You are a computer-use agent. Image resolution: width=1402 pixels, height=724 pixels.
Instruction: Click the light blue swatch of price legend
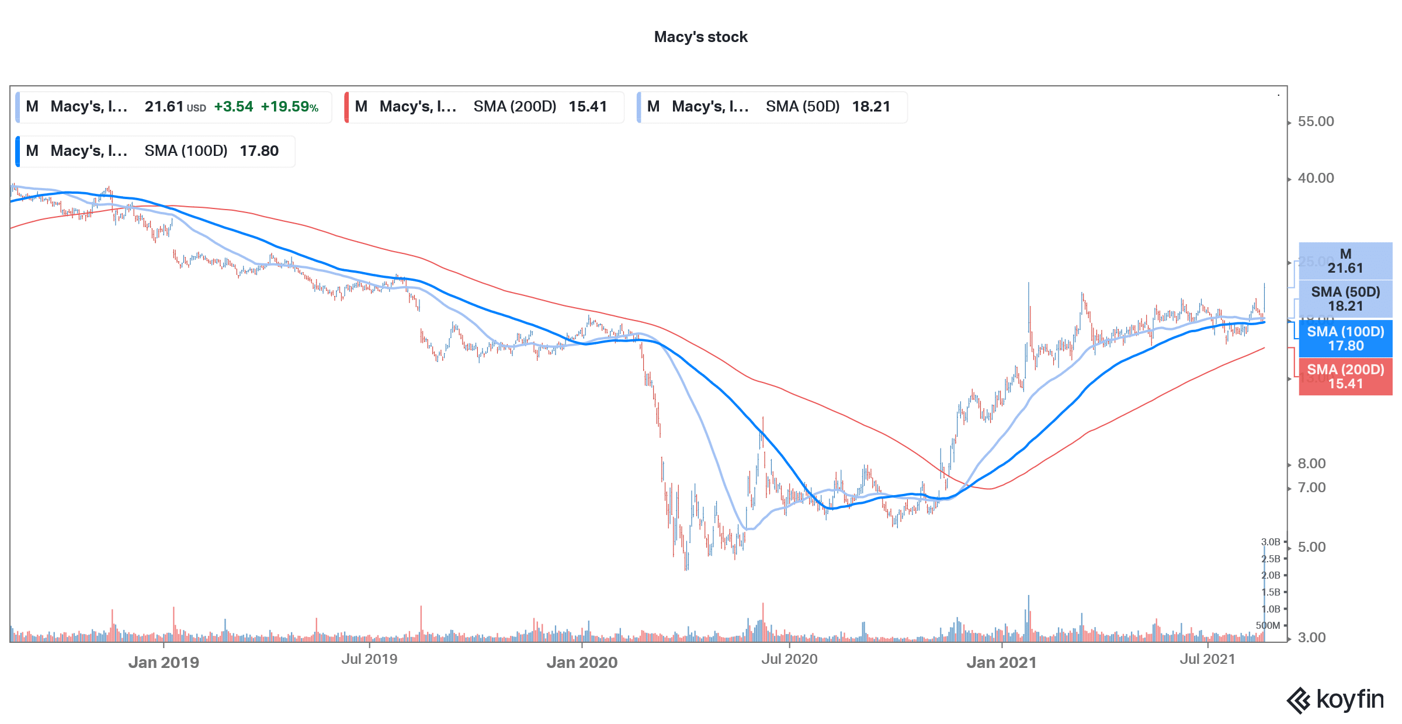coord(18,107)
